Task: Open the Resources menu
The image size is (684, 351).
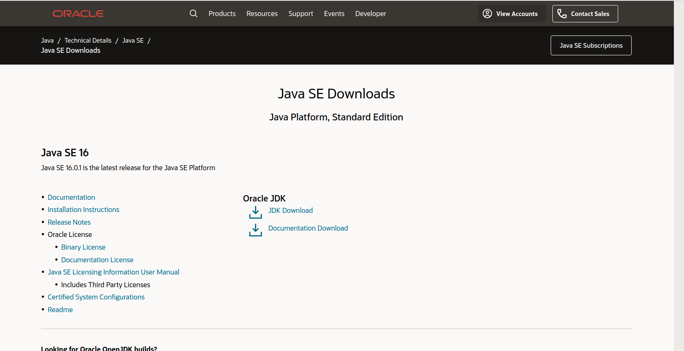Action: (262, 14)
